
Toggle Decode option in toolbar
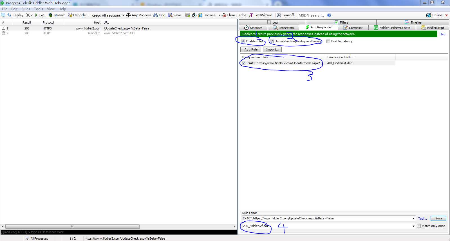click(77, 15)
